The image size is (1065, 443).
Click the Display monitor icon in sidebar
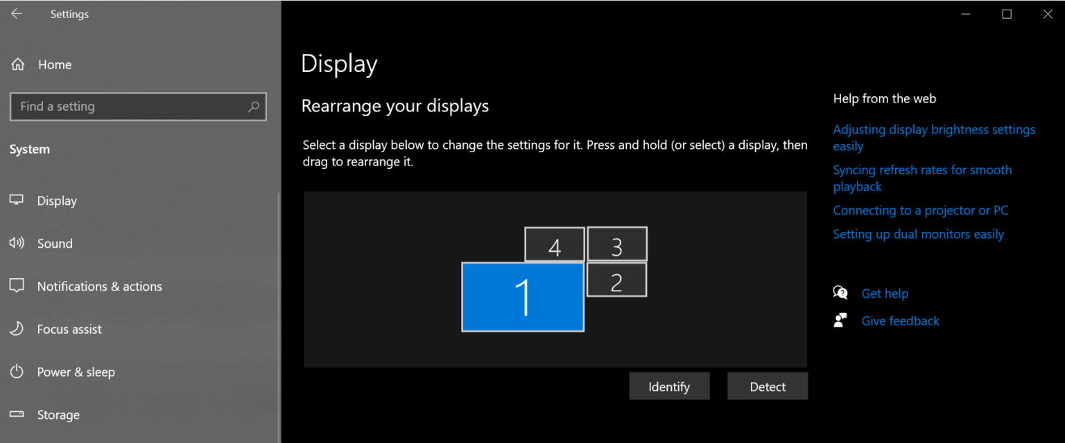[x=17, y=200]
